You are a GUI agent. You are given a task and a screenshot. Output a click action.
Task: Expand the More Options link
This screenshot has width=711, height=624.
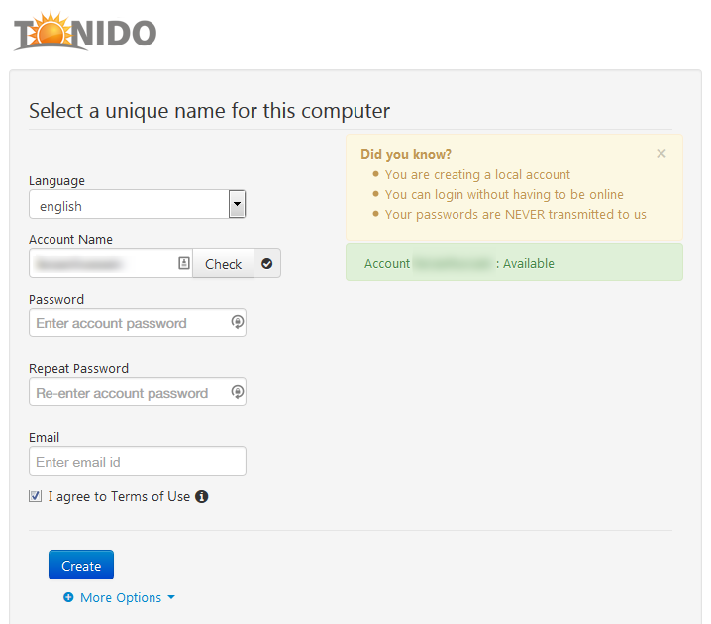[x=120, y=597]
